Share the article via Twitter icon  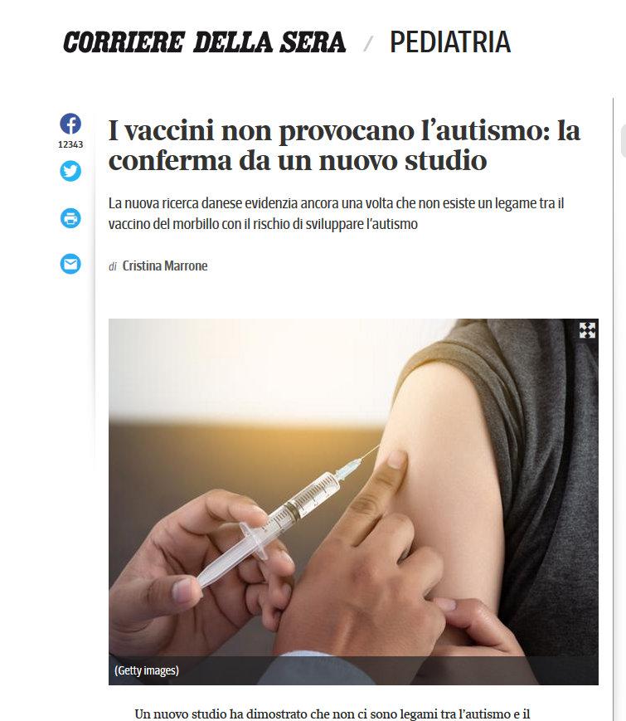[70, 171]
